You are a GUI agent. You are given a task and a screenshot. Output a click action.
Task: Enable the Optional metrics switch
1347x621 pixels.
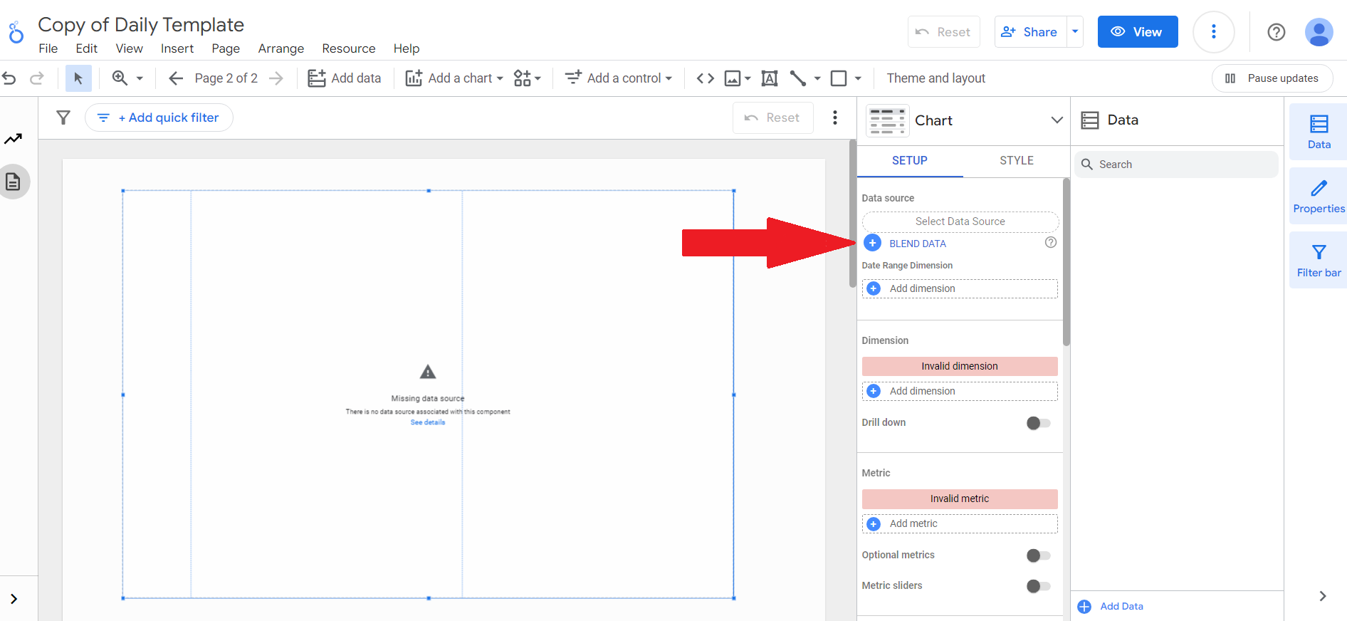[x=1038, y=555]
